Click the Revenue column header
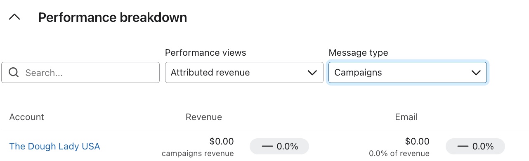Viewport: 529px width, 161px height. click(204, 117)
